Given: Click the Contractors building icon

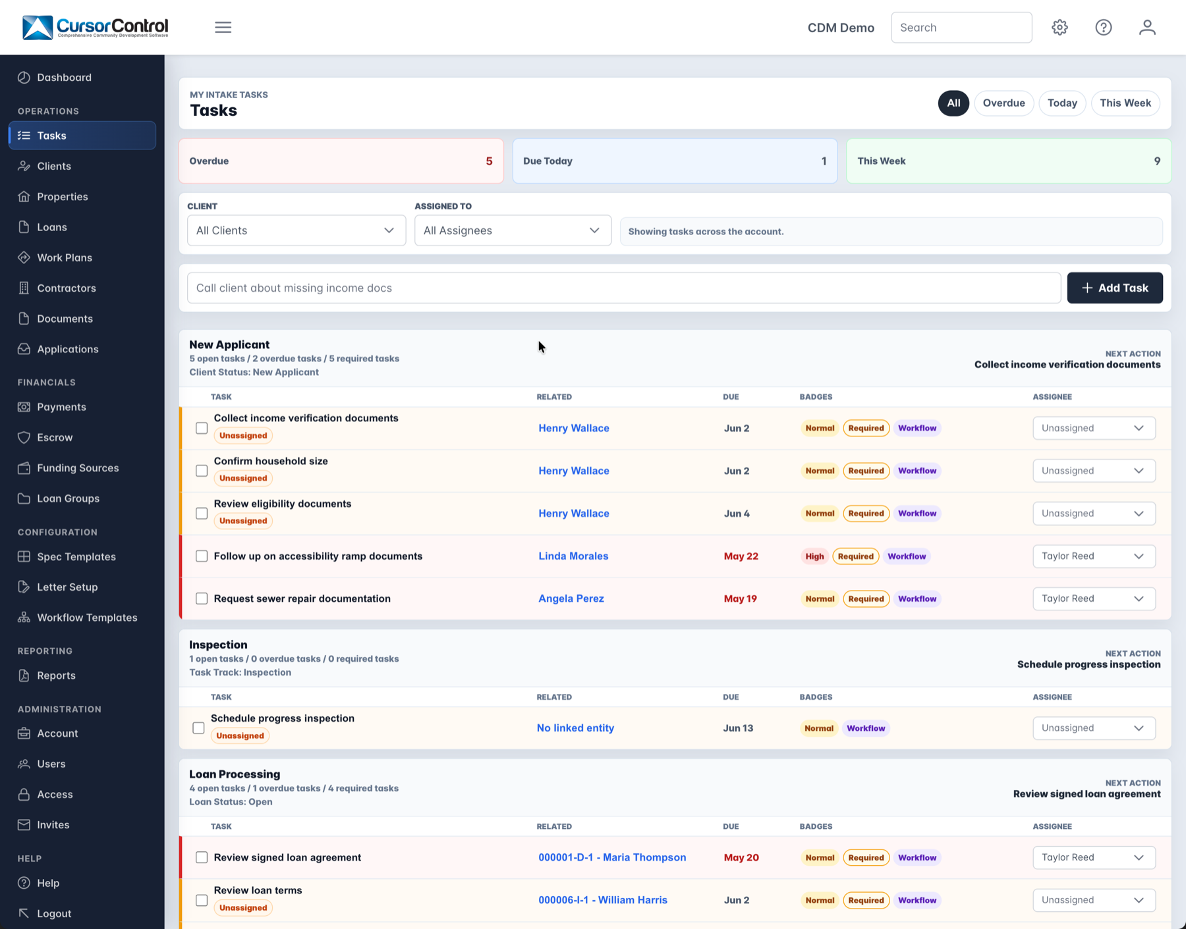Looking at the screenshot, I should pos(24,288).
